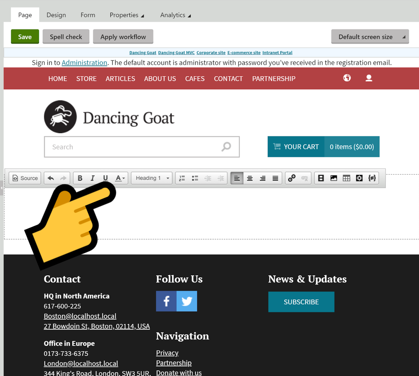Toggle the bulleted list formatting
419x376 pixels.
coord(194,178)
